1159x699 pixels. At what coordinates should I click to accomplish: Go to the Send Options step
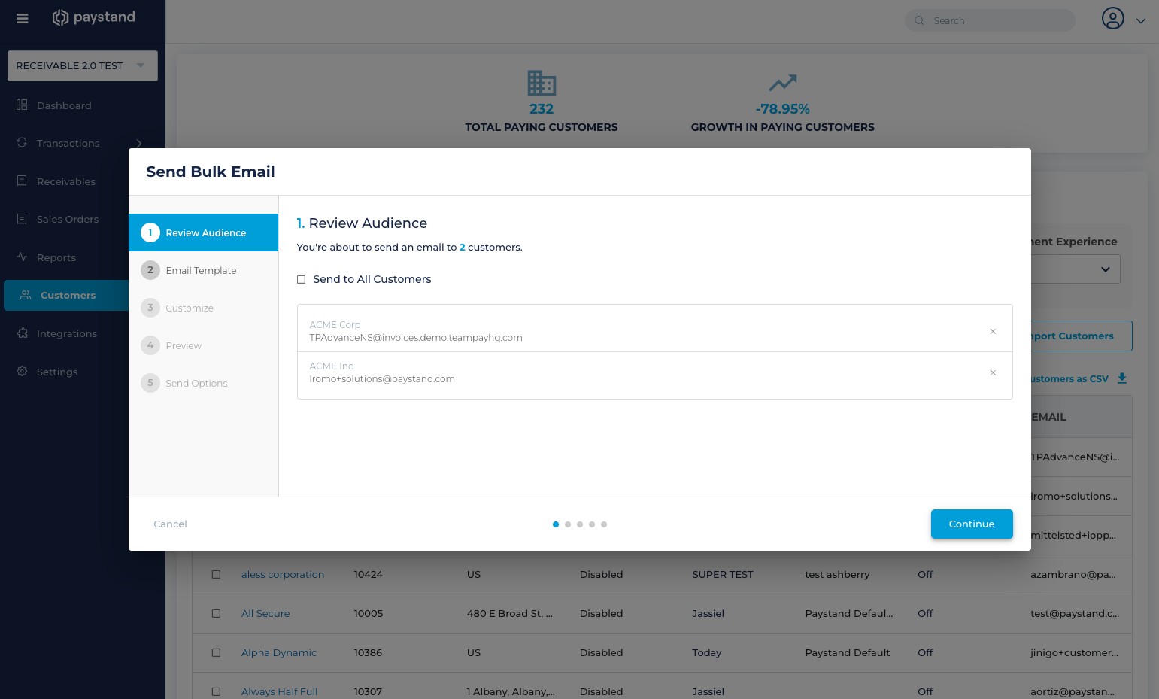coord(203,383)
